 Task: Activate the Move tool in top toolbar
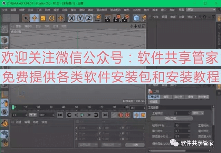point(35,18)
